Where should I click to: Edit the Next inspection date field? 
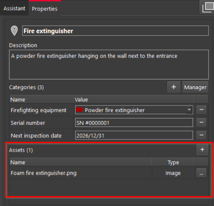click(x=134, y=135)
